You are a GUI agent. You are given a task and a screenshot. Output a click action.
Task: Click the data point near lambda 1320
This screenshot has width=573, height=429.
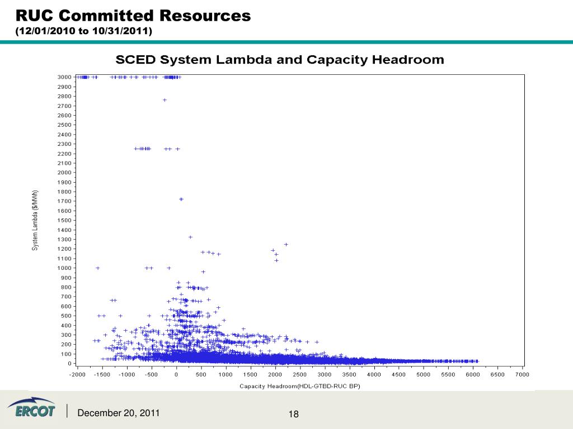190,237
